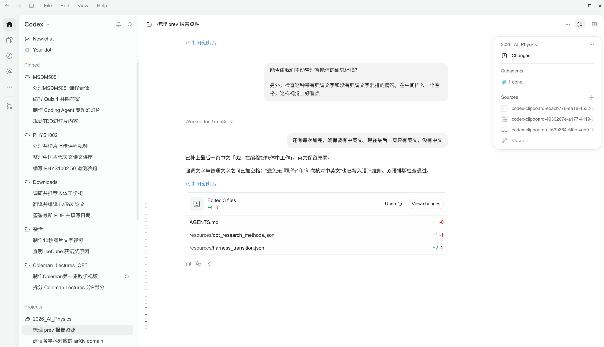604x347 pixels.
Task: Open chat 制作 Coding Agent 专题幻灯片
Action: click(x=66, y=110)
